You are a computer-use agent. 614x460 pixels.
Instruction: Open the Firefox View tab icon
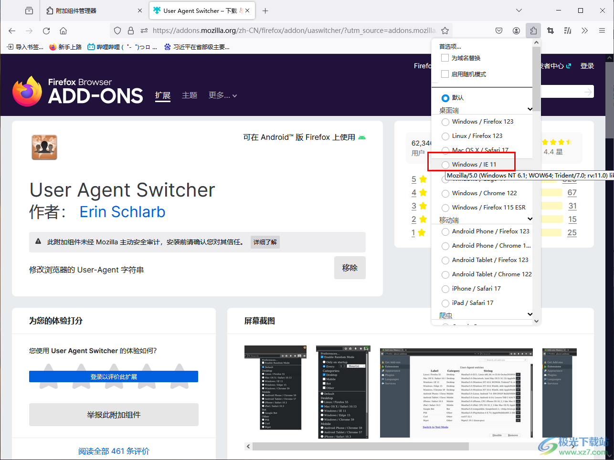[x=29, y=10]
